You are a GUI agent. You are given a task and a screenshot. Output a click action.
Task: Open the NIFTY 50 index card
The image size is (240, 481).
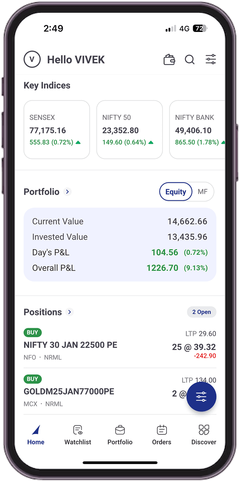tap(129, 130)
